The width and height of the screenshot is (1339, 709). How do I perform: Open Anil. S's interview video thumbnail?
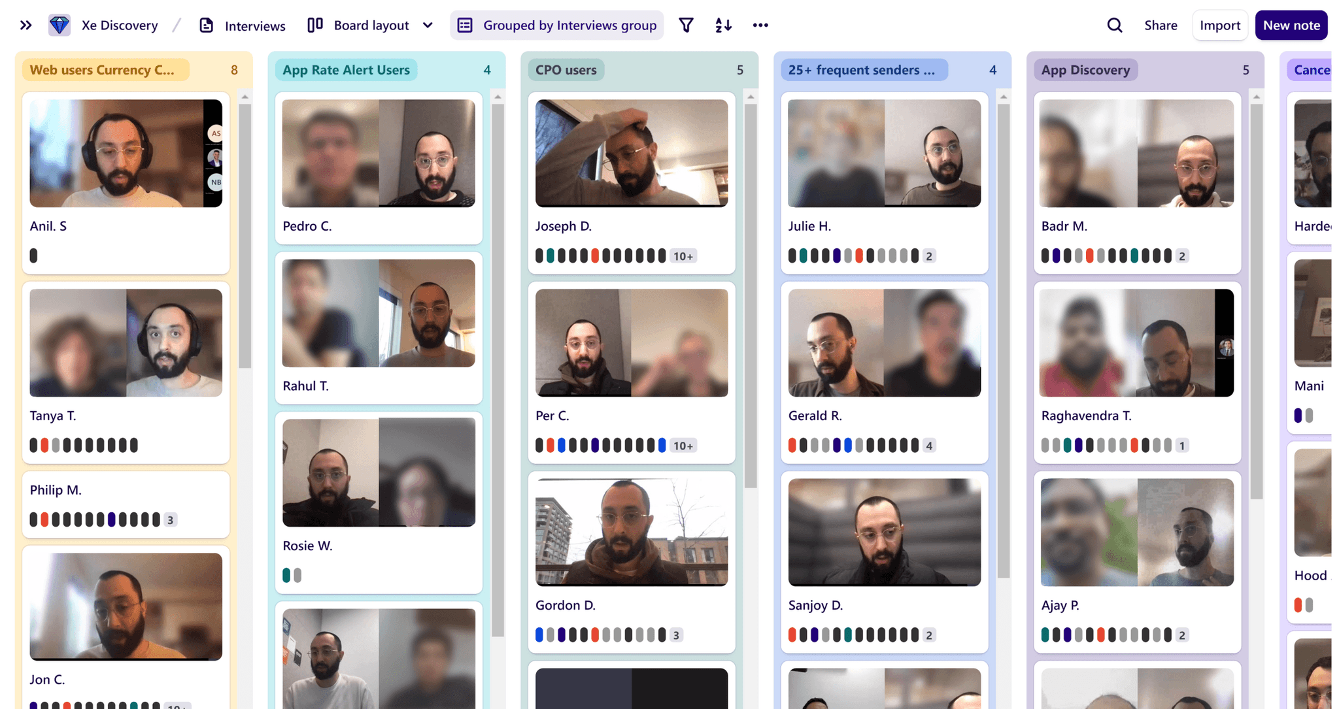click(125, 153)
